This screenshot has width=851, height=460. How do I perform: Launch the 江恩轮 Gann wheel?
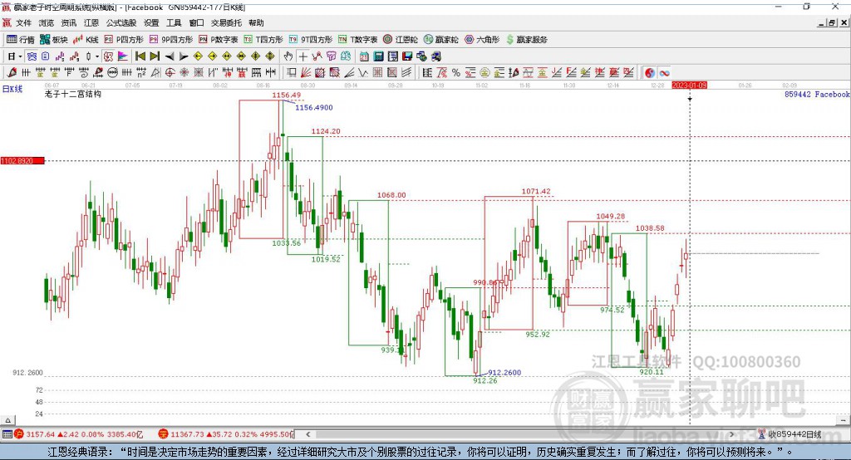coord(401,40)
